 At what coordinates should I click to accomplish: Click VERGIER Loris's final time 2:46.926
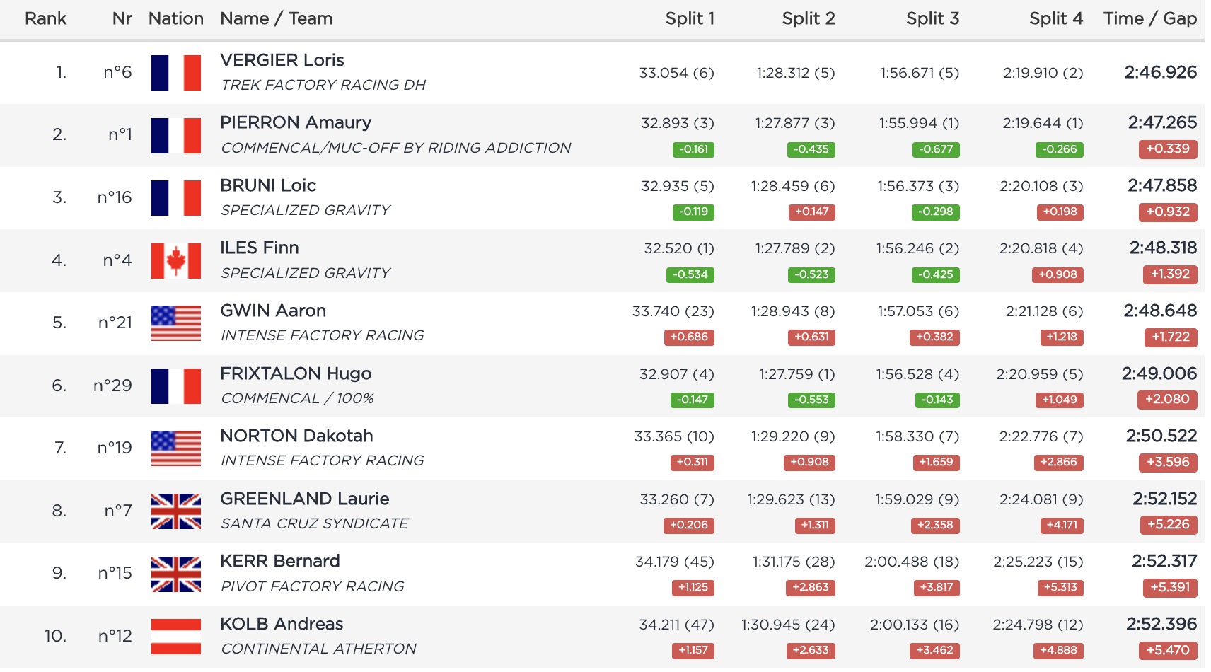click(x=1160, y=72)
